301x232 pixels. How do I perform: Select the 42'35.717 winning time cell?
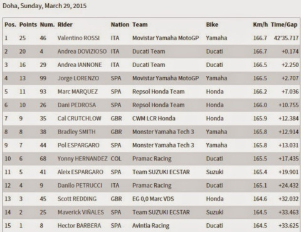(286, 38)
